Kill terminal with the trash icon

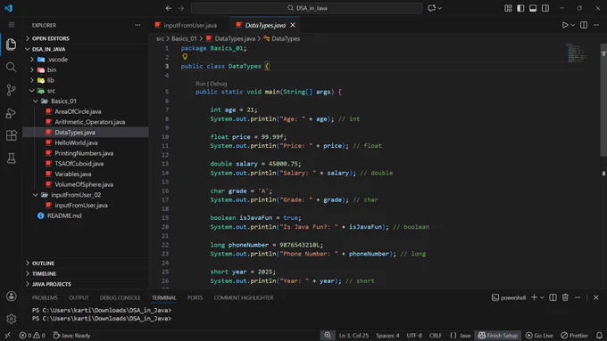565,297
